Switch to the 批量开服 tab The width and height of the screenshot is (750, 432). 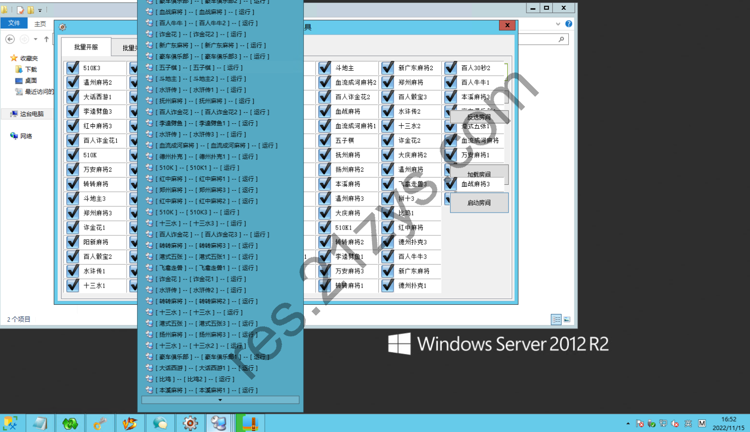pyautogui.click(x=86, y=47)
